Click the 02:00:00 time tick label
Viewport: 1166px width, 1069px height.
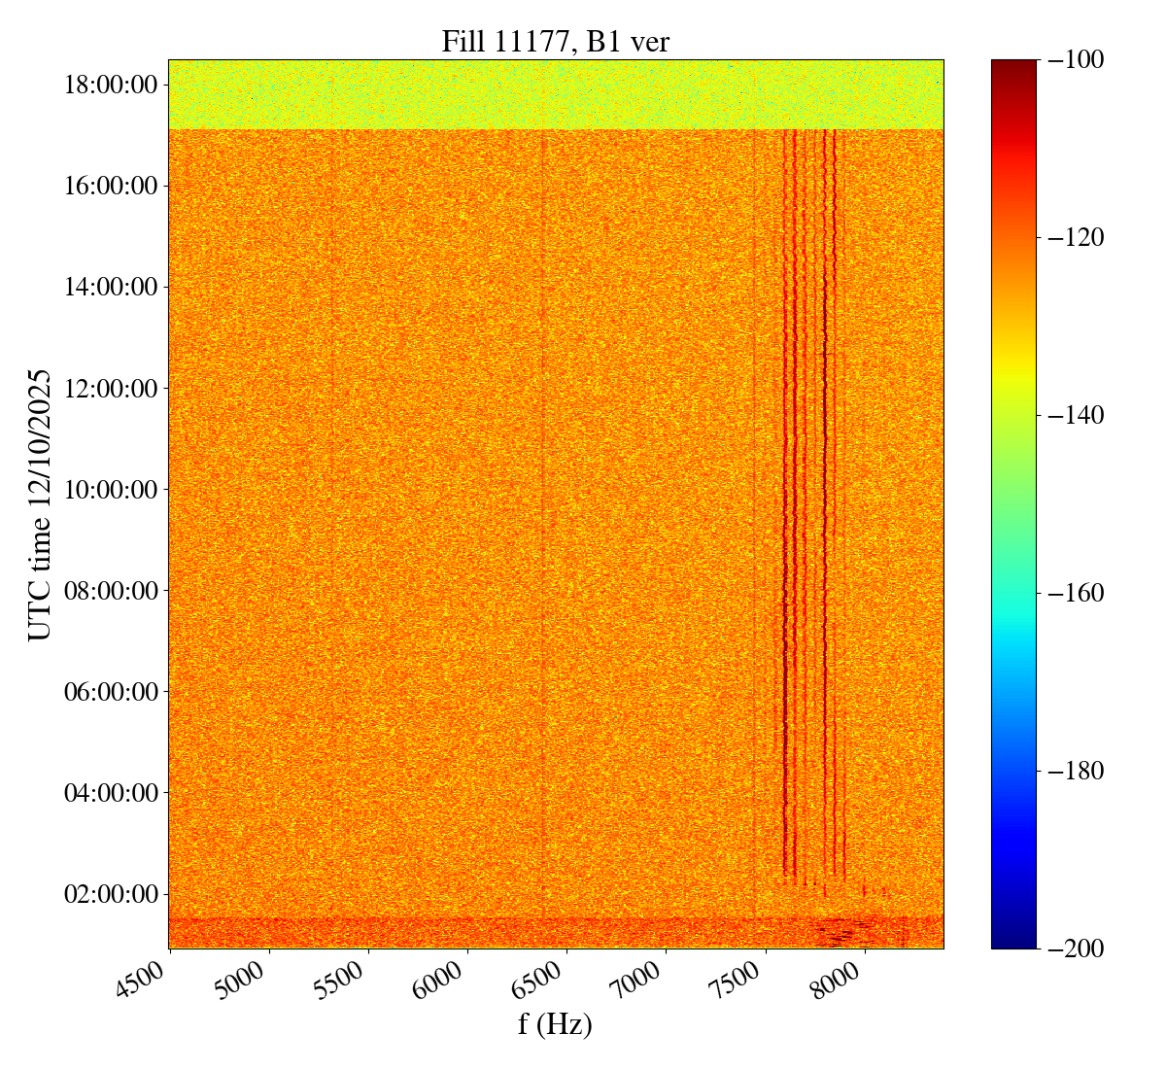tap(110, 893)
